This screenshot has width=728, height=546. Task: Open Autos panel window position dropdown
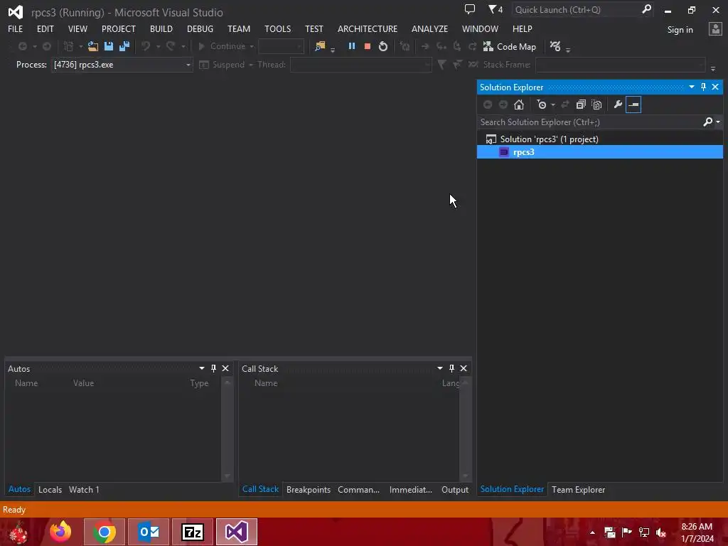tap(201, 368)
